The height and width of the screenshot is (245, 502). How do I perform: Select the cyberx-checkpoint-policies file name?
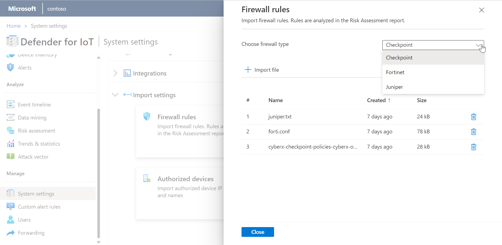[313, 147]
